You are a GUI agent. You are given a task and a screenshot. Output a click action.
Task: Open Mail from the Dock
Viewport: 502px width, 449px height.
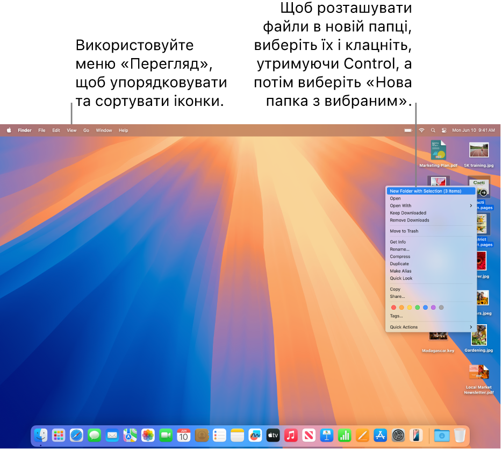(112, 436)
